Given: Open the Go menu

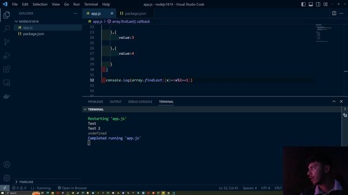Looking at the screenshot, I should (x=66, y=4).
